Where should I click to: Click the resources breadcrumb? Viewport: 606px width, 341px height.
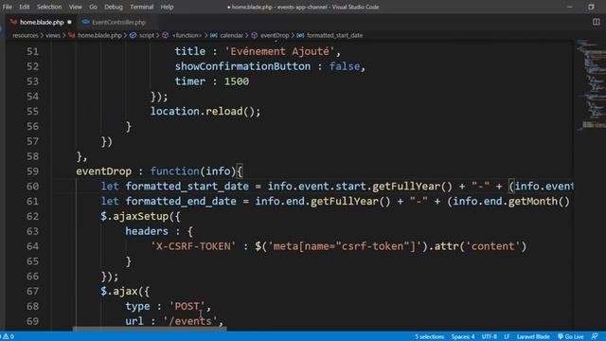tap(26, 35)
